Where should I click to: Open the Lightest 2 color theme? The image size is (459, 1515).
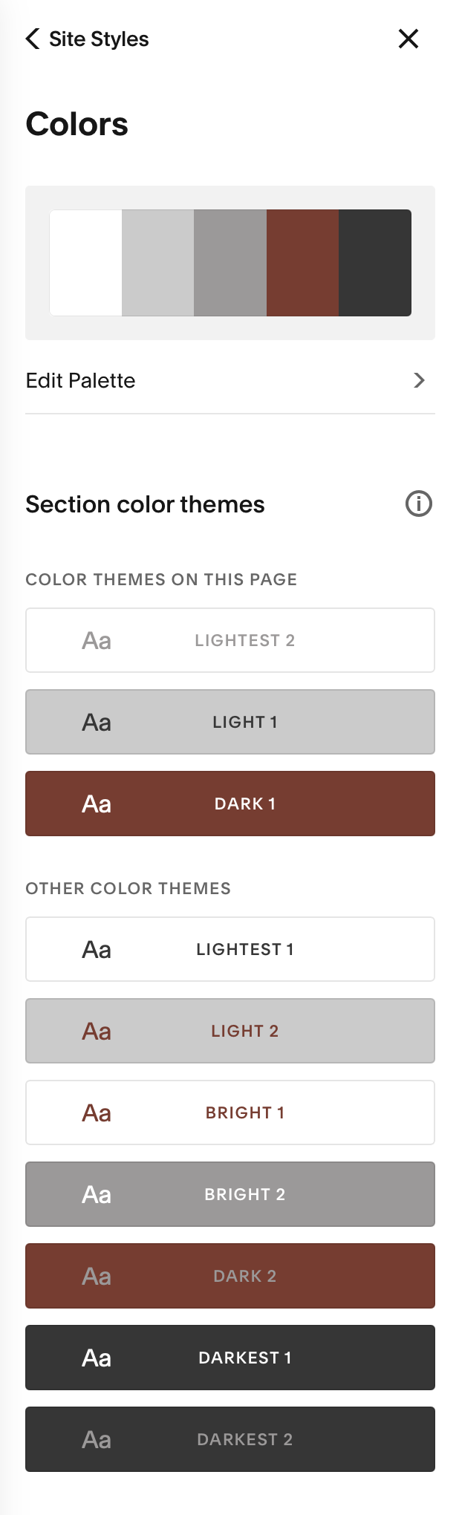[x=230, y=640]
